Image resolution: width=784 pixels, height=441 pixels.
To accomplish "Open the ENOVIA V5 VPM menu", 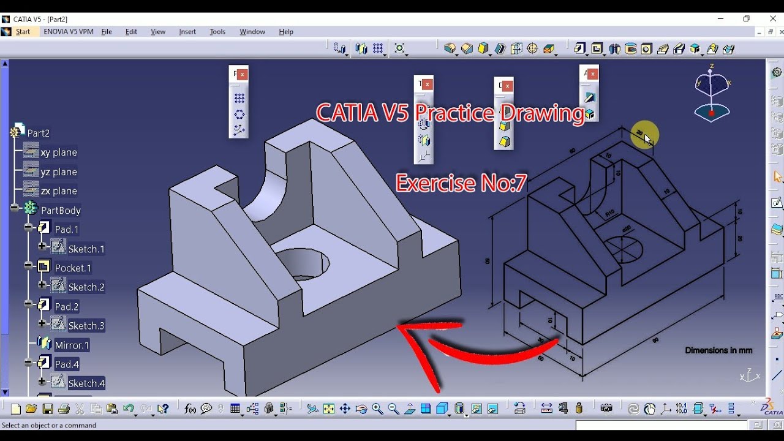I will [x=69, y=31].
